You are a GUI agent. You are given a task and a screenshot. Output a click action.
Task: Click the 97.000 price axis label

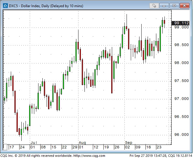[x=182, y=98]
